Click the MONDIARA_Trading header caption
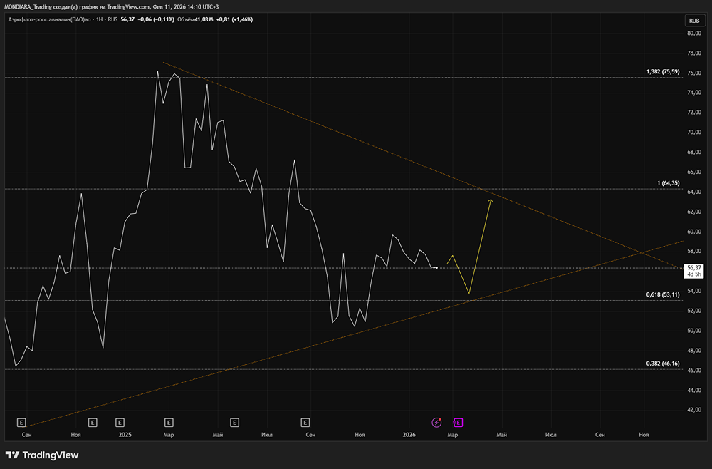 (111, 7)
